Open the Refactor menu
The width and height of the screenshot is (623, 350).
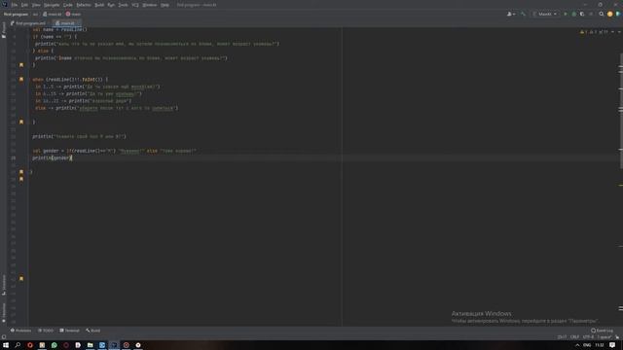pyautogui.click(x=84, y=5)
